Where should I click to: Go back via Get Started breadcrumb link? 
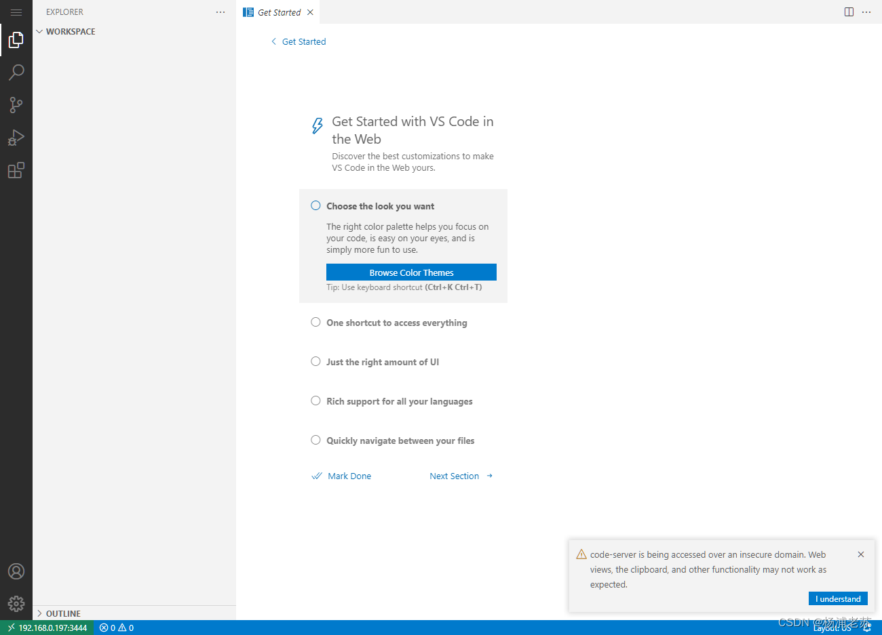click(299, 41)
